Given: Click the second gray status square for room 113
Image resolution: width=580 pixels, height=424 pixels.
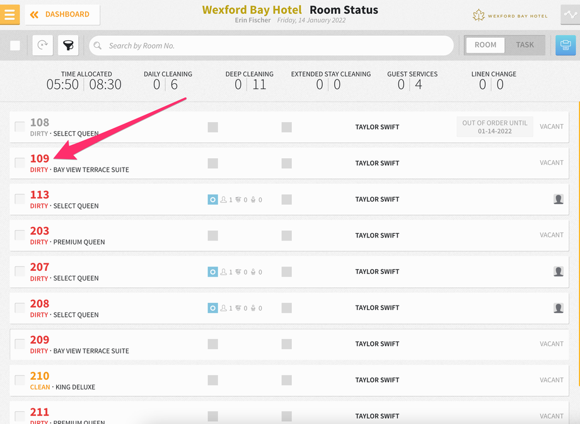Looking at the screenshot, I should (x=287, y=200).
